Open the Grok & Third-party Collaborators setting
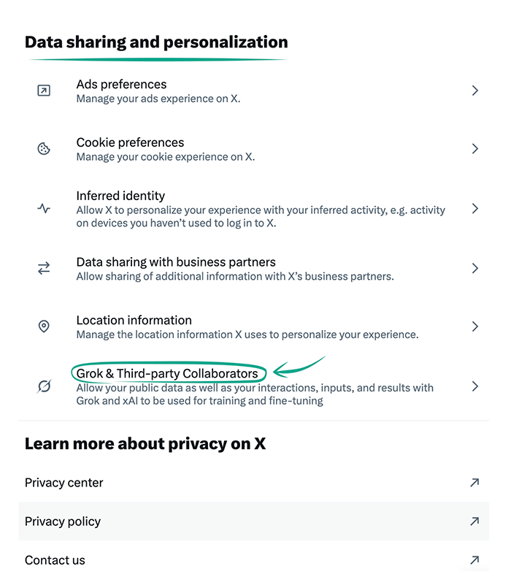Screen dimensions: 511x585 pos(167,374)
